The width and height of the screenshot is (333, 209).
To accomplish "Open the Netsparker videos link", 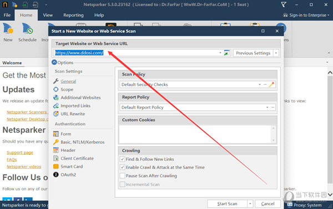I will click(x=24, y=167).
